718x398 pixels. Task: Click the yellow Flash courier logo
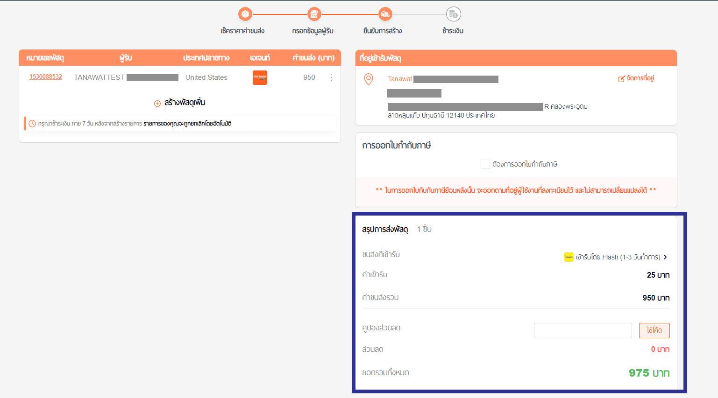[x=569, y=257]
